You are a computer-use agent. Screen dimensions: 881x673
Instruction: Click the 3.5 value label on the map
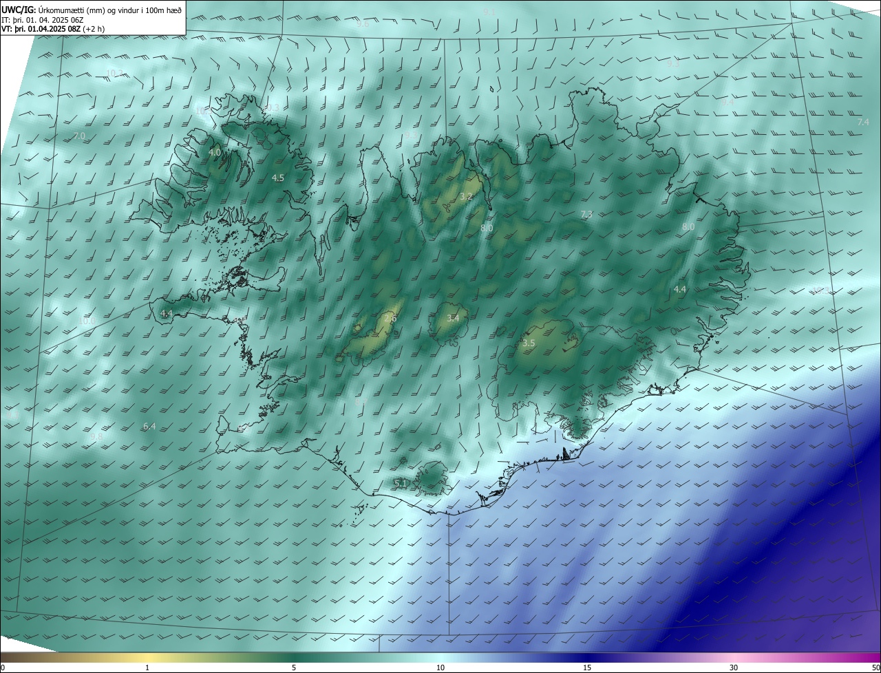[x=529, y=343]
